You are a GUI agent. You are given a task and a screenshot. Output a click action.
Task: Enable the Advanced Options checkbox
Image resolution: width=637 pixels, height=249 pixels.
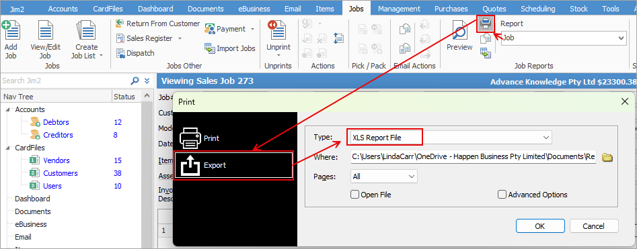pyautogui.click(x=502, y=195)
